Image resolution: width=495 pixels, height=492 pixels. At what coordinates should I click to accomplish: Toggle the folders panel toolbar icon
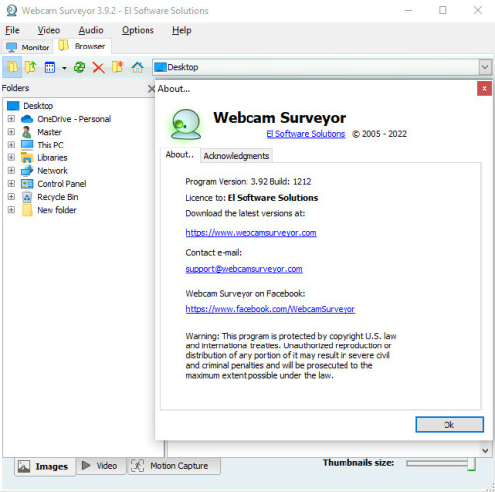tap(12, 67)
